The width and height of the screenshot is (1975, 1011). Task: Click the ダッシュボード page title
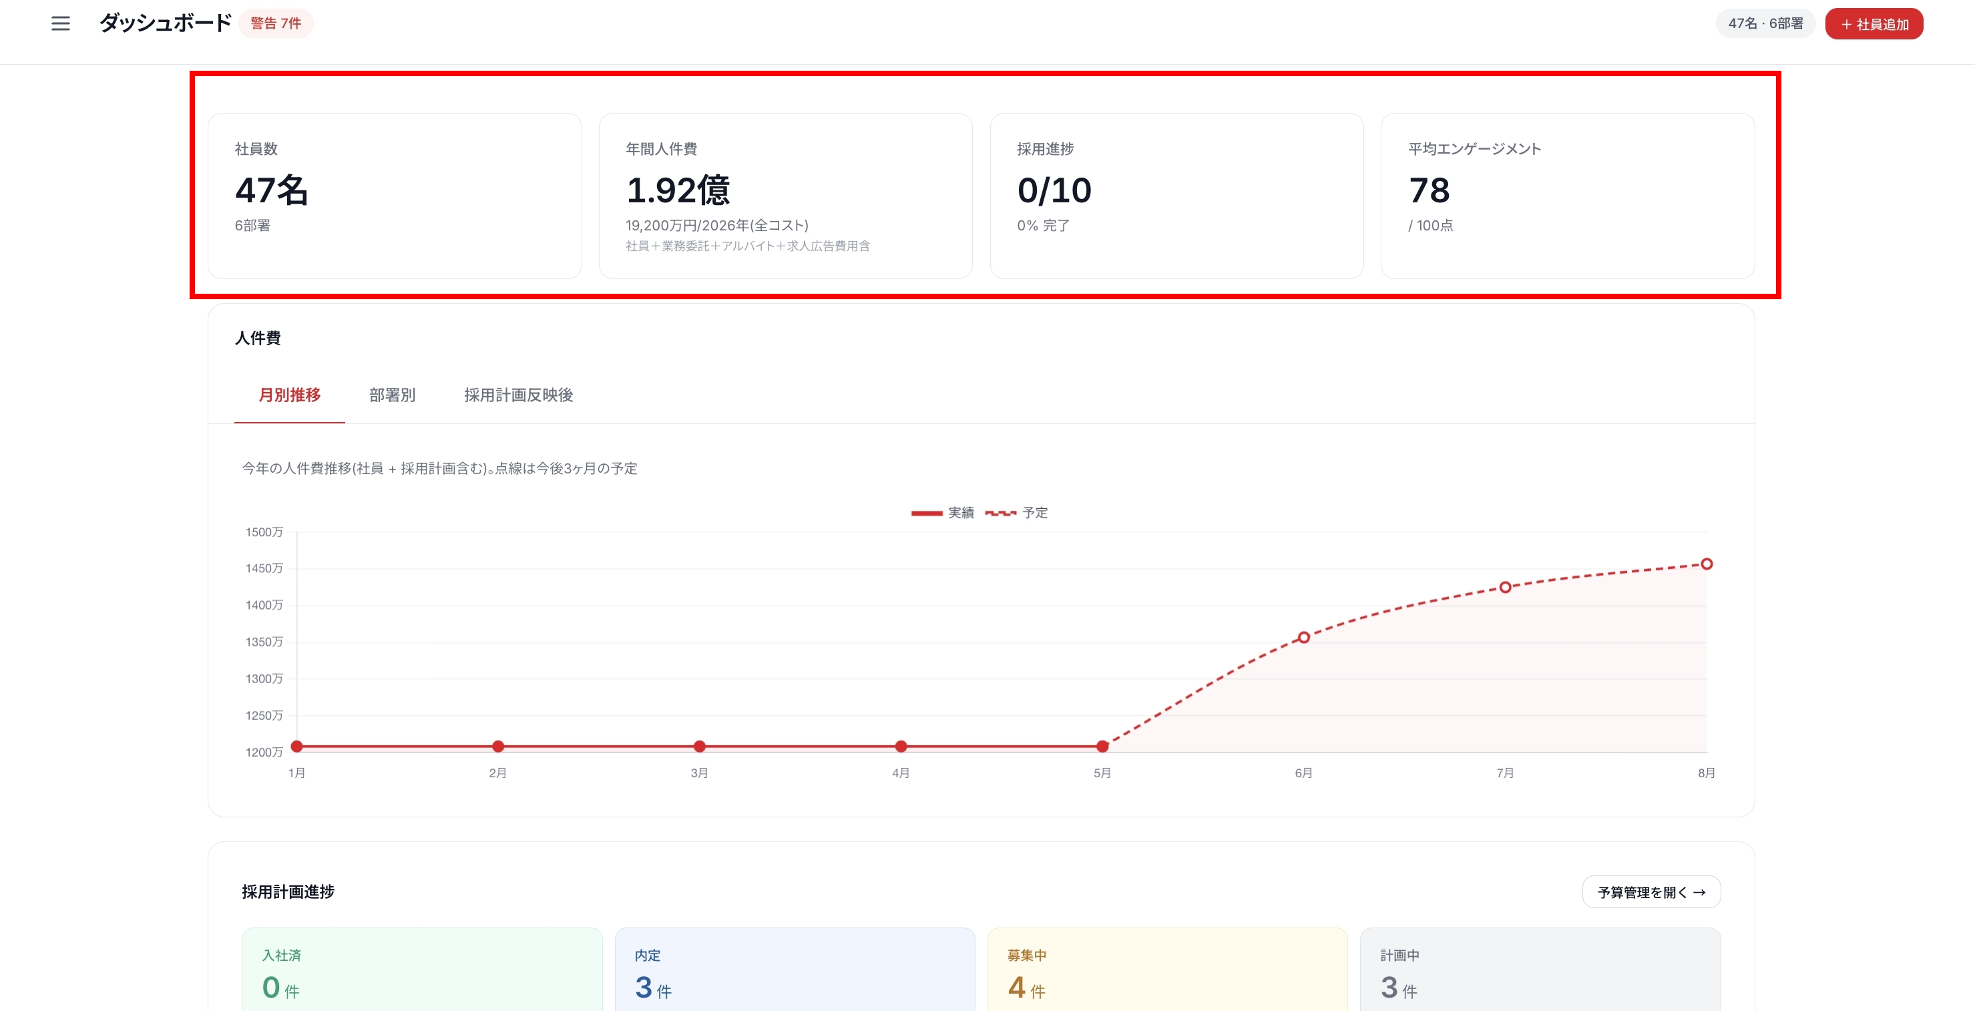pyautogui.click(x=165, y=23)
